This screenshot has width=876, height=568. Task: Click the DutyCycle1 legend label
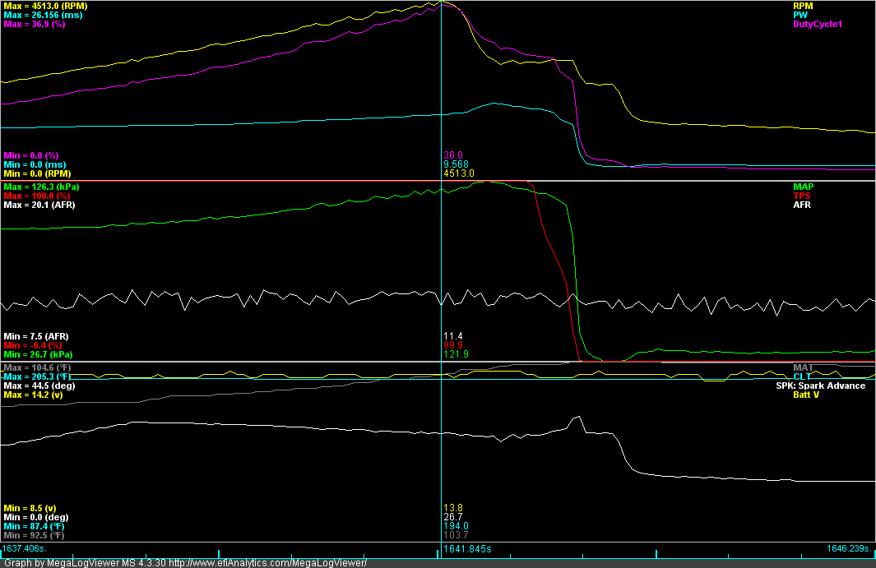(818, 24)
